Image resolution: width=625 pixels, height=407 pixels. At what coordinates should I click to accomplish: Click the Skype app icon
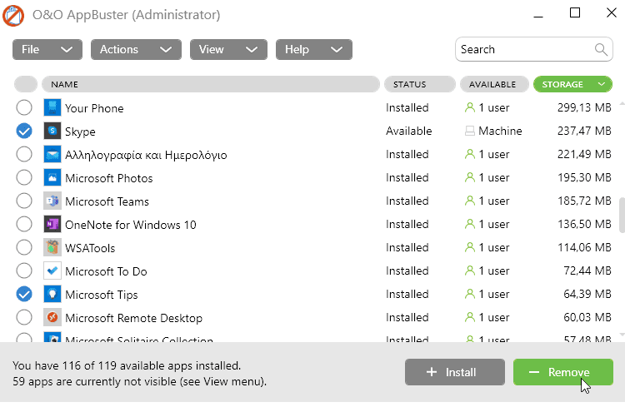52,131
